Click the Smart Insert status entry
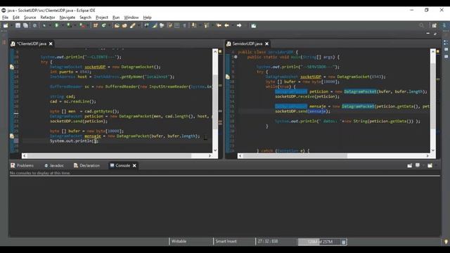Viewport: 450px width, 253px height. tap(226, 241)
